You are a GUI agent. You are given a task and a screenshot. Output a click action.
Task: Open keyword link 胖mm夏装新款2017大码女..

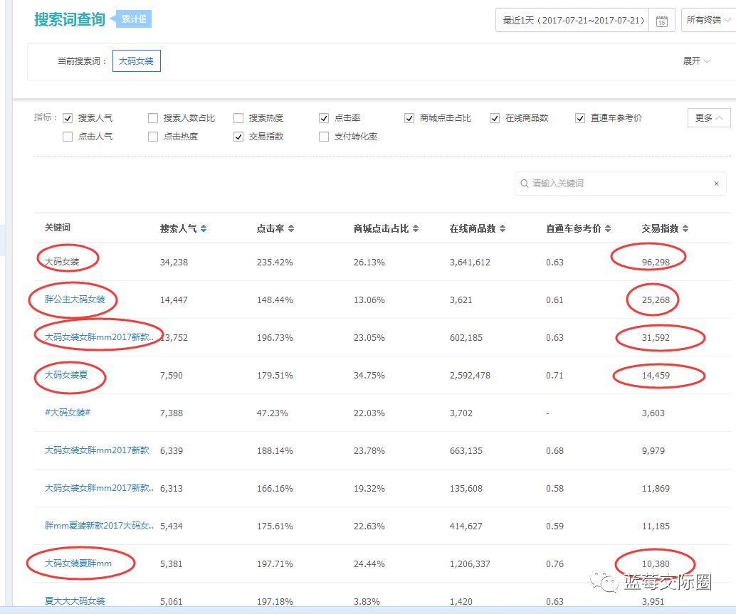coord(99,526)
